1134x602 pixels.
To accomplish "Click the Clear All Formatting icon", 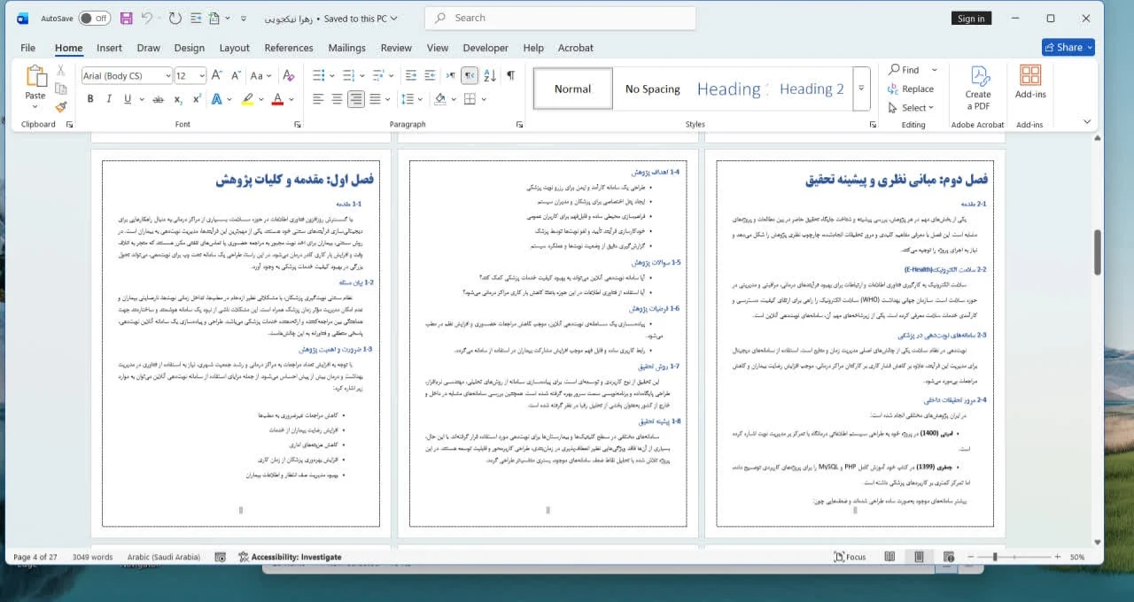I will [x=287, y=76].
